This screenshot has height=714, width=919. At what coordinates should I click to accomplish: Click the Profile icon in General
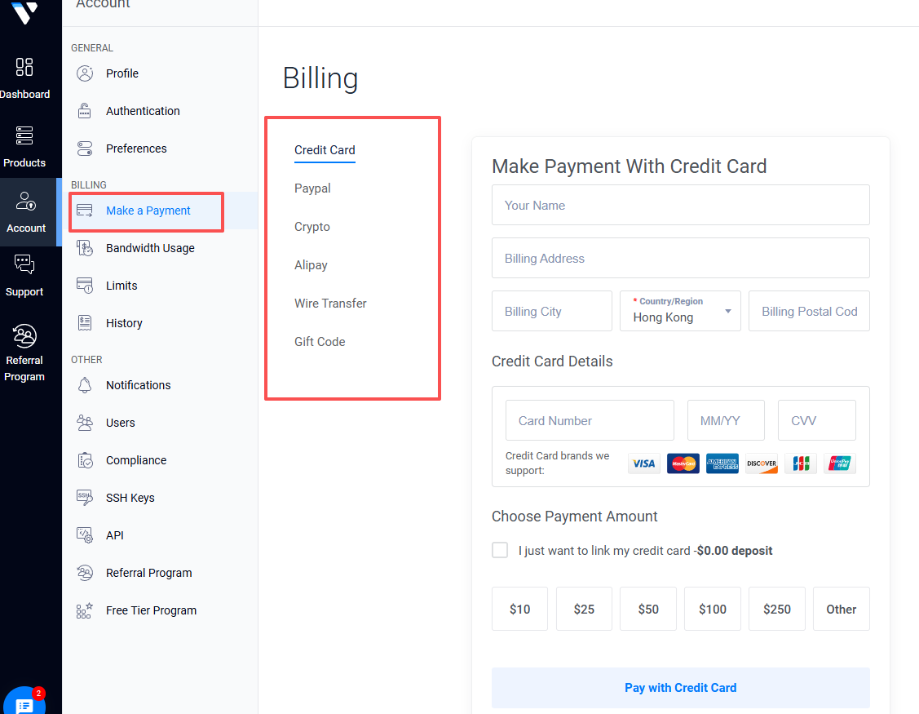pos(85,73)
